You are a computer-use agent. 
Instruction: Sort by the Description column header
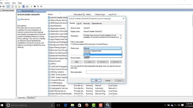78,14
